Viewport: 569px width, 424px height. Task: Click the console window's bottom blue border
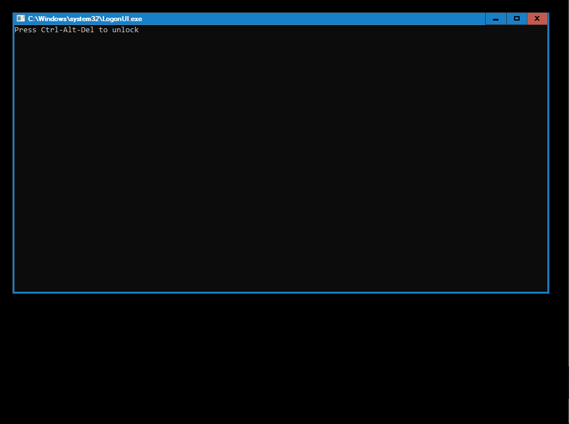281,292
